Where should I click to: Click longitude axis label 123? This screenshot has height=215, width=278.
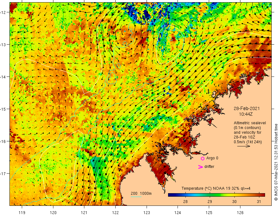coord(147,212)
